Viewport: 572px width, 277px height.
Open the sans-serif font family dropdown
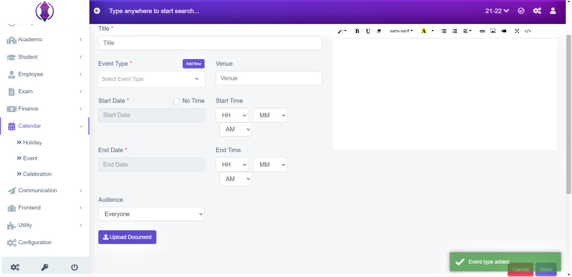401,31
